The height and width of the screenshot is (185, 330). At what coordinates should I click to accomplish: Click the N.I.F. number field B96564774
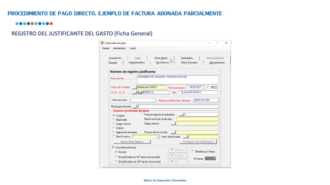156,92
